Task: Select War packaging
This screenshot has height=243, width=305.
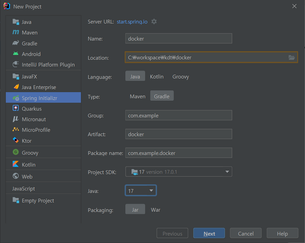Action: tap(156, 210)
